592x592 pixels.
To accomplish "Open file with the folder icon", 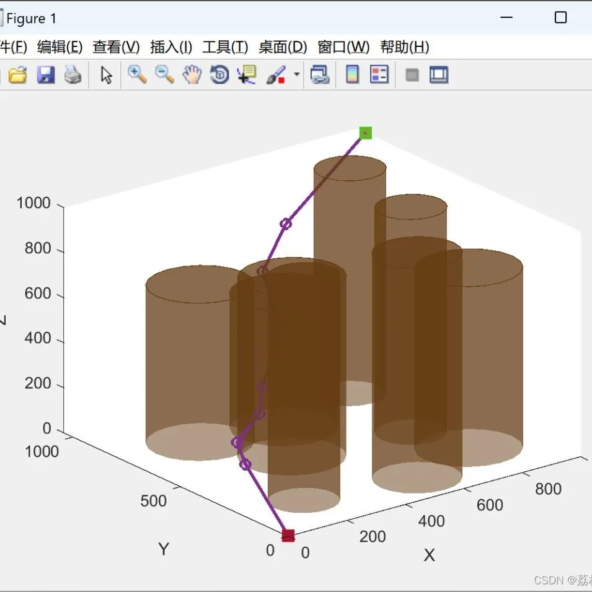I will click(x=17, y=75).
